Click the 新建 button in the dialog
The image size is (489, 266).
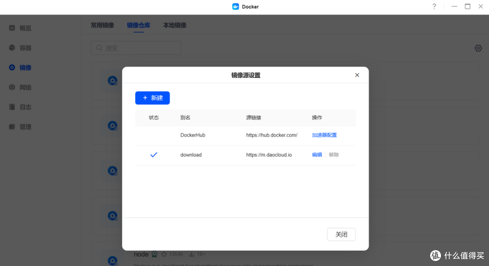[x=152, y=98]
